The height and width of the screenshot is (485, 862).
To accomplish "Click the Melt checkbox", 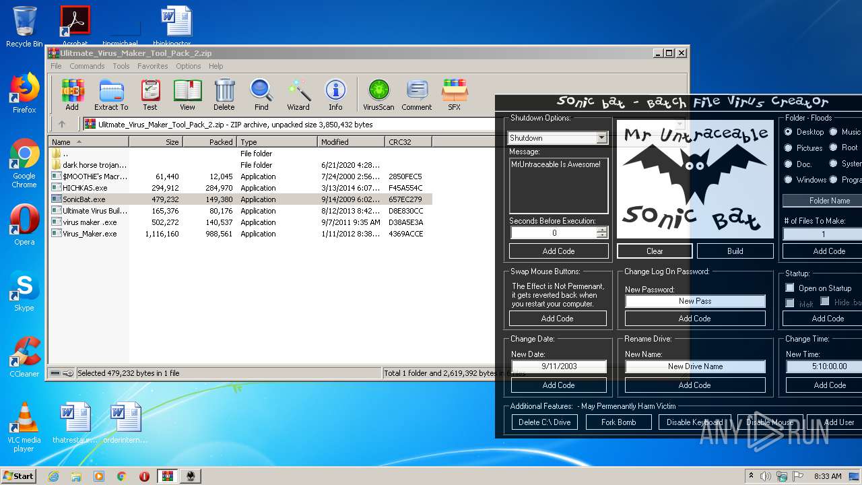I will [x=790, y=303].
